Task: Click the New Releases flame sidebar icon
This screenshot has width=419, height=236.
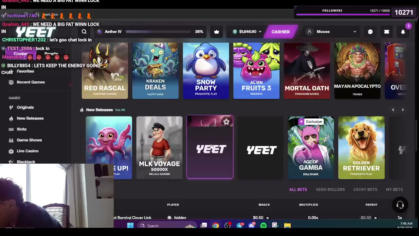Action: [11, 118]
